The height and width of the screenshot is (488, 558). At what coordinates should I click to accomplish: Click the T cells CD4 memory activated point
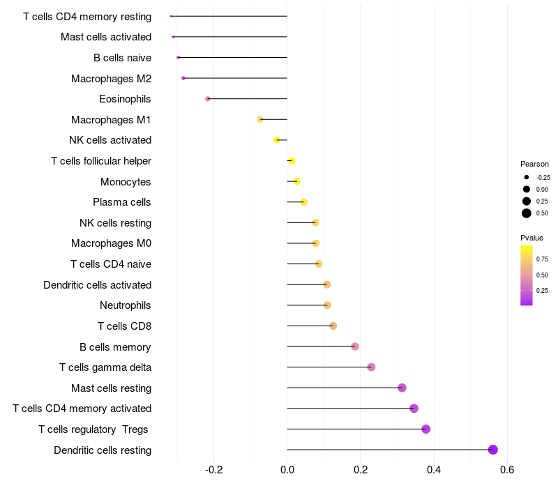414,409
